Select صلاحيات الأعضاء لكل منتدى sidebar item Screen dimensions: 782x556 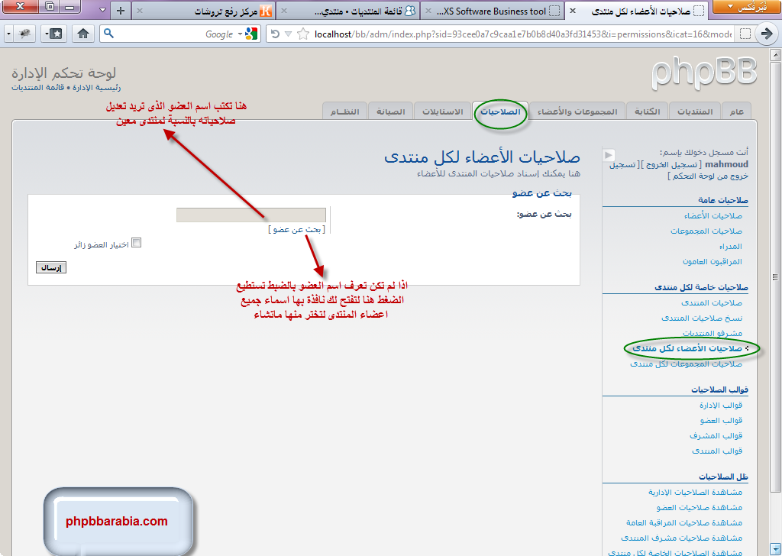click(687, 348)
